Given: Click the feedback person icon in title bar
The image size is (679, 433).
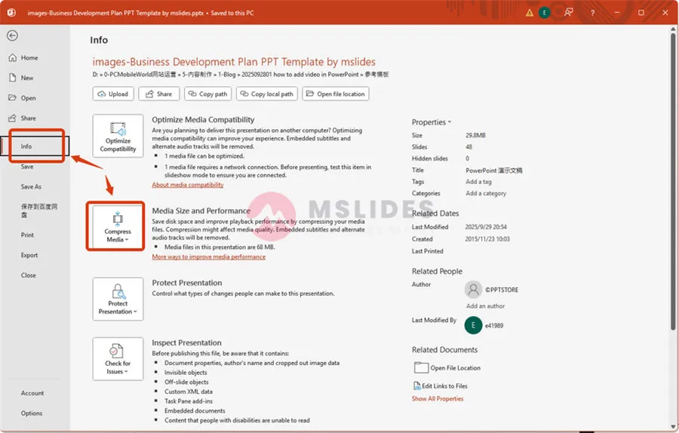Looking at the screenshot, I should 568,13.
